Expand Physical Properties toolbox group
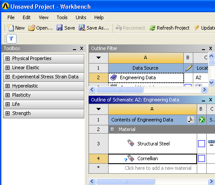The height and width of the screenshot is (185, 215). (7, 58)
